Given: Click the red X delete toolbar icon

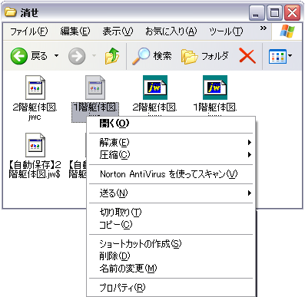Looking at the screenshot, I should click(247, 55).
